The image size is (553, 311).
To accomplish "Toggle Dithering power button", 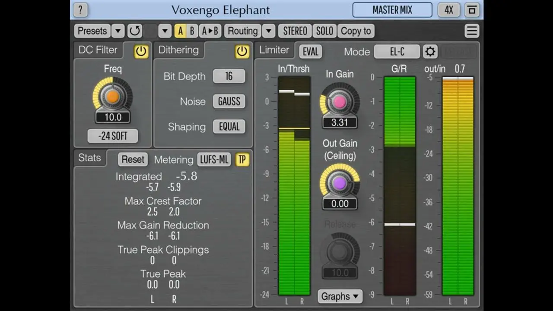I will click(x=242, y=51).
